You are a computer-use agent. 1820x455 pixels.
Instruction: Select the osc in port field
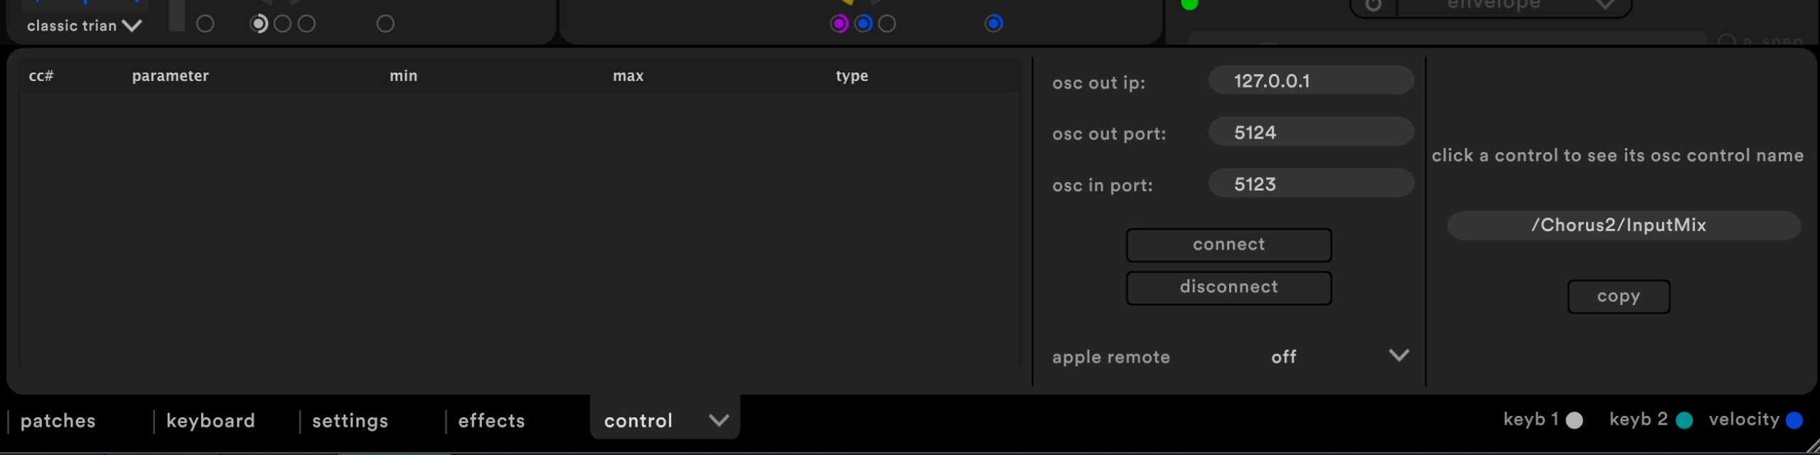click(x=1310, y=184)
